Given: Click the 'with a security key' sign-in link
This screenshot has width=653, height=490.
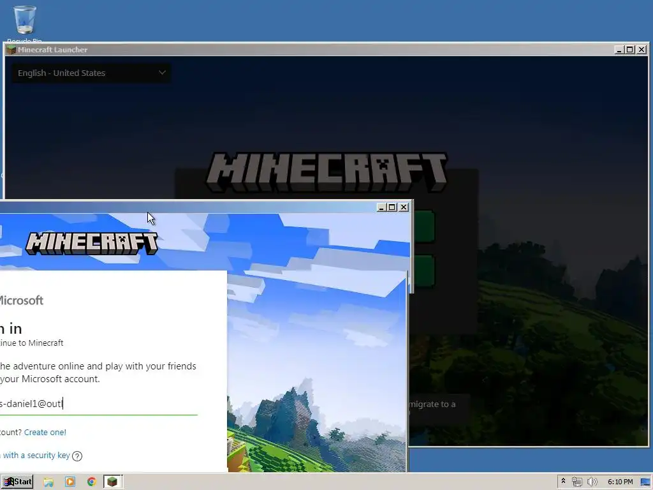Looking at the screenshot, I should tap(36, 456).
